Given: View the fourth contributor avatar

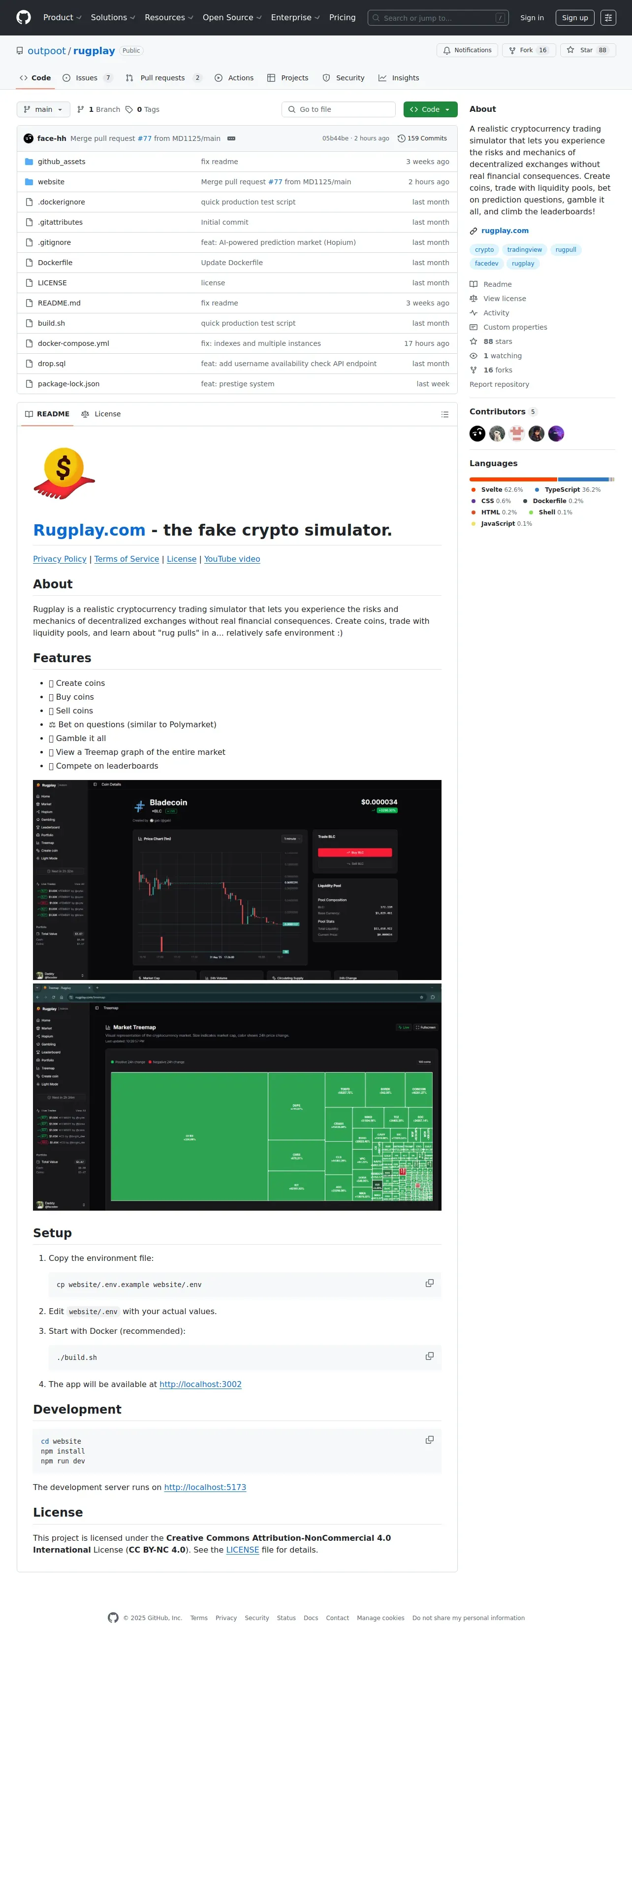Looking at the screenshot, I should click(537, 434).
